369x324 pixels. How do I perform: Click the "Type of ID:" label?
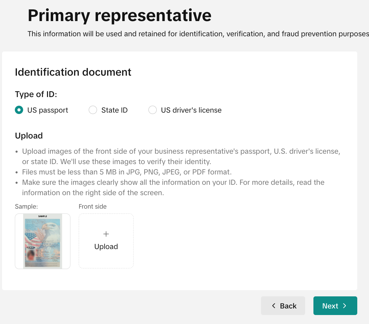pyautogui.click(x=36, y=94)
